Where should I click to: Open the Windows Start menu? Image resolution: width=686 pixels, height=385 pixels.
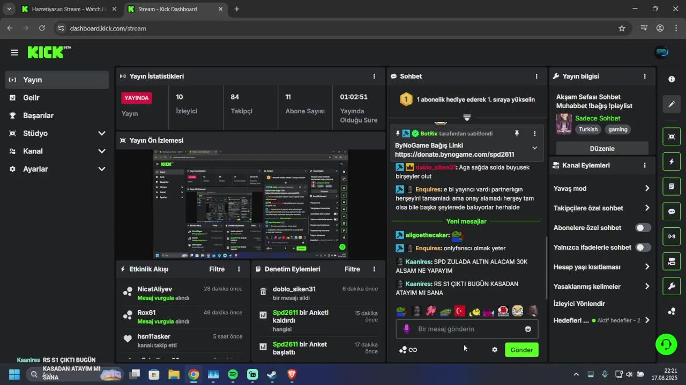(x=14, y=374)
